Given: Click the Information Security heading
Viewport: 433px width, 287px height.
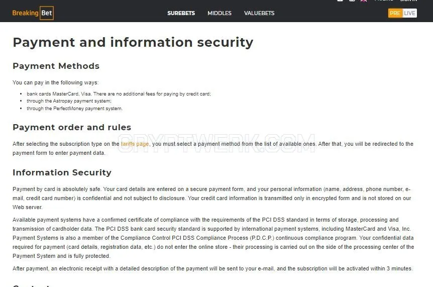Looking at the screenshot, I should click(62, 172).
